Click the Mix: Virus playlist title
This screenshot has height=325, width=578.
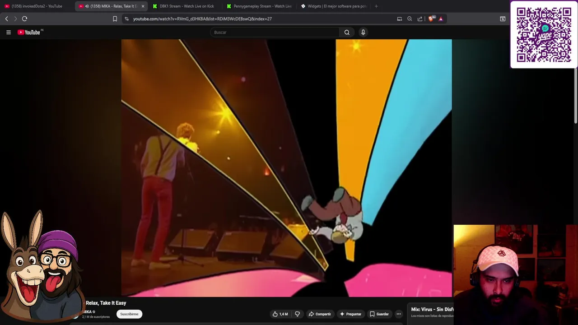pyautogui.click(x=432, y=309)
